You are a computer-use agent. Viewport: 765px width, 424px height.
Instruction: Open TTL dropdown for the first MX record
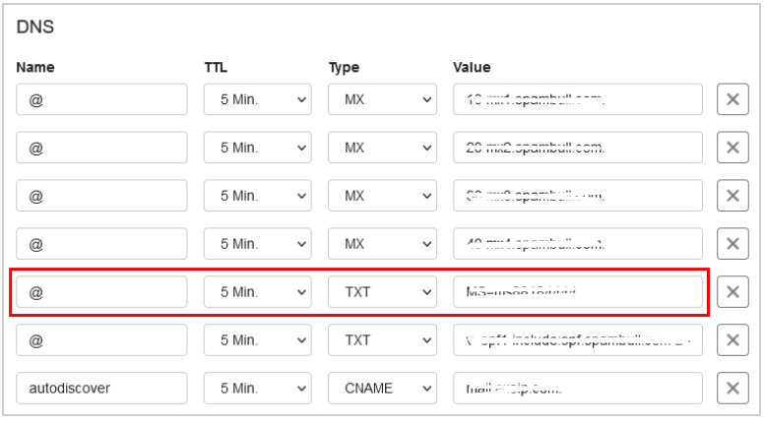tap(257, 99)
